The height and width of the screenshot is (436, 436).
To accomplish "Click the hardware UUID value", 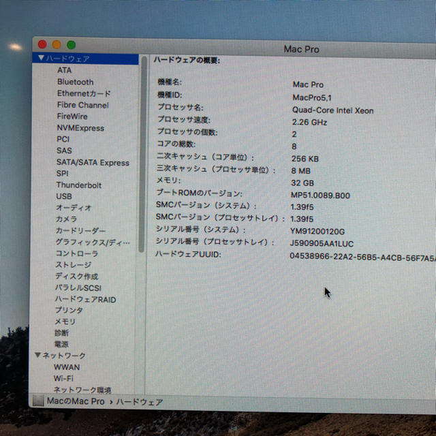I will click(x=362, y=258).
